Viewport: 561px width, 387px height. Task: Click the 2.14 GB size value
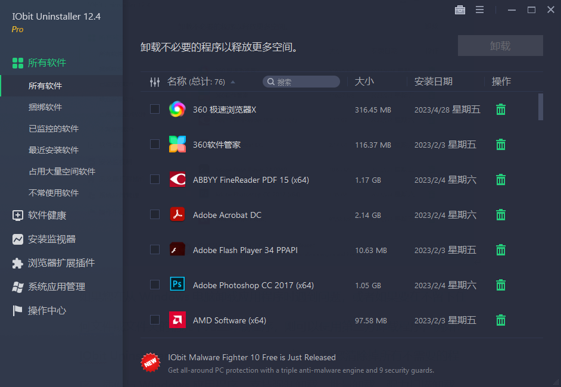pyautogui.click(x=368, y=216)
